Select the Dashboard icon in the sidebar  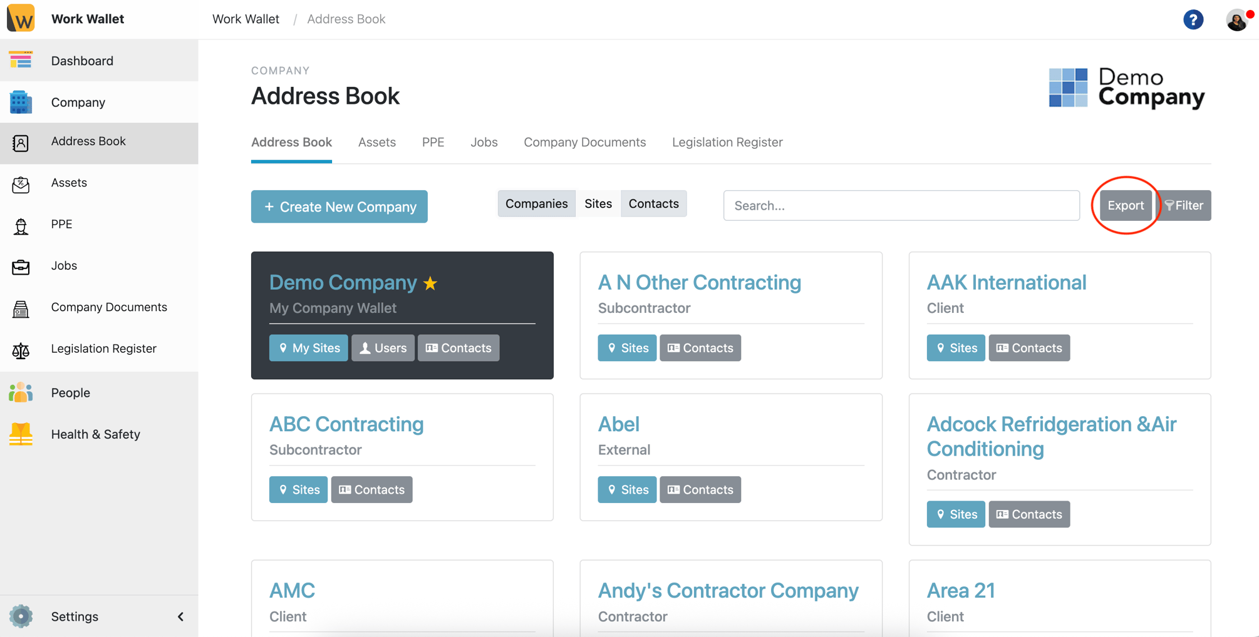coord(21,60)
